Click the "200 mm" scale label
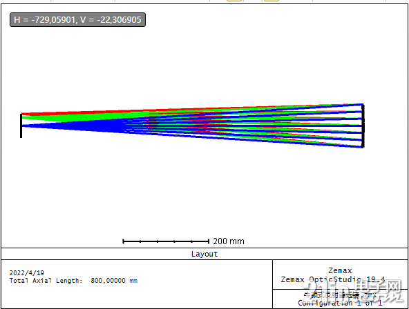The height and width of the screenshot is (309, 409). click(229, 241)
